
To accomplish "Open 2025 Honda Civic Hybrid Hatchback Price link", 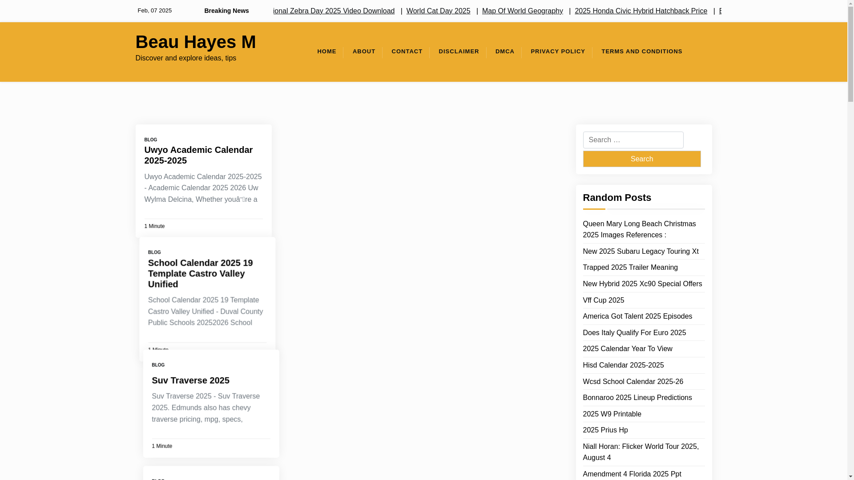I will pyautogui.click(x=641, y=11).
